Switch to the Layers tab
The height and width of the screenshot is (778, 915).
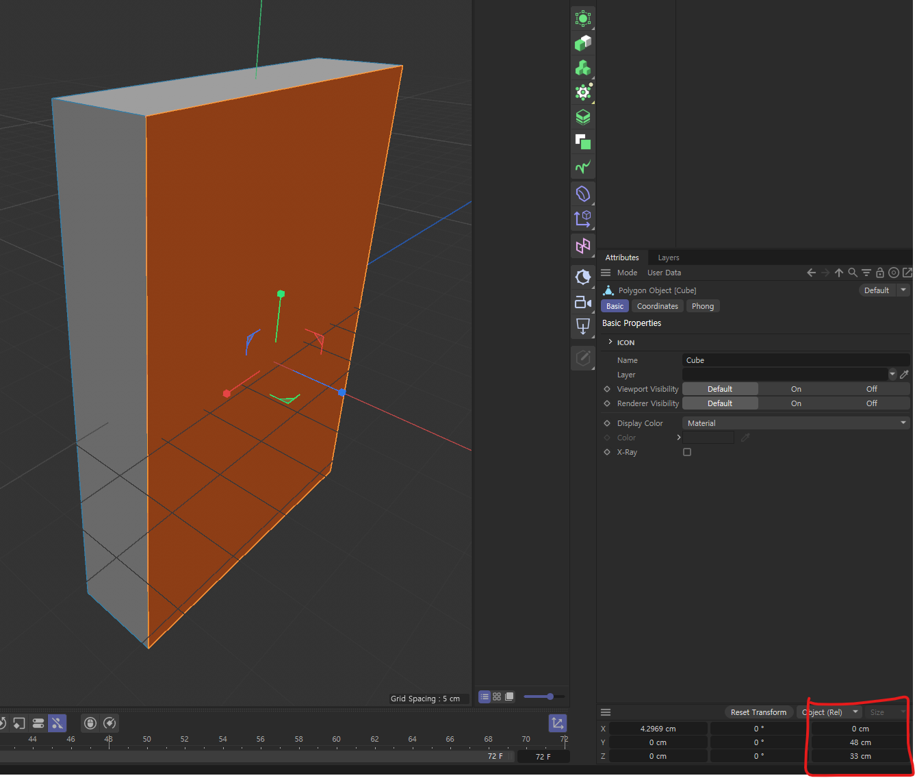[x=668, y=258]
